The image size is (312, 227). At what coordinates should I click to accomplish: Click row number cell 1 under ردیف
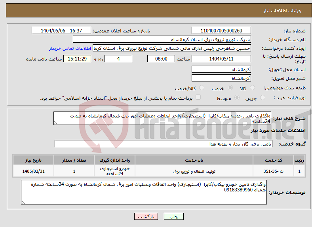(299, 171)
